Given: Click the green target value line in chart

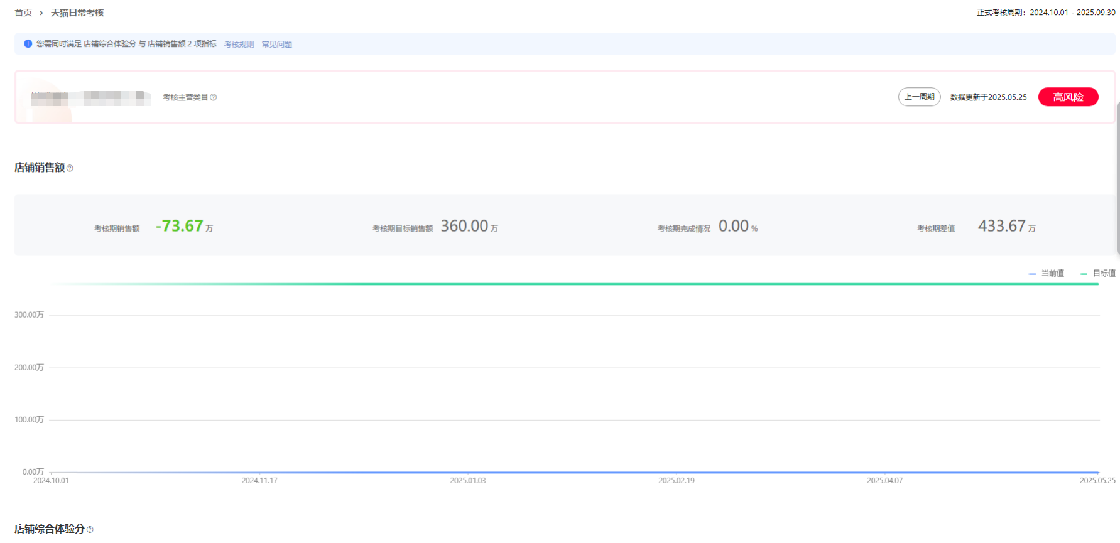Looking at the screenshot, I should pyautogui.click(x=565, y=284).
